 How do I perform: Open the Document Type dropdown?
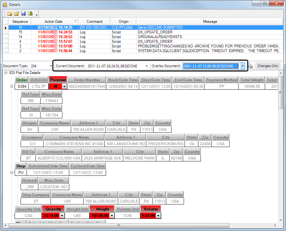[51, 66]
